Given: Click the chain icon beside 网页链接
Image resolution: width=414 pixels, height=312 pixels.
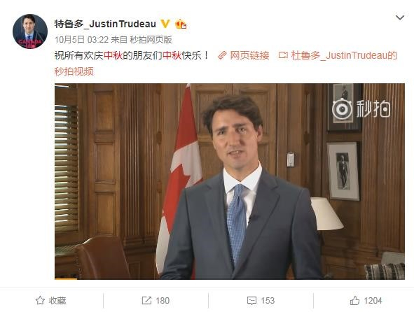Looking at the screenshot, I should coord(222,56).
